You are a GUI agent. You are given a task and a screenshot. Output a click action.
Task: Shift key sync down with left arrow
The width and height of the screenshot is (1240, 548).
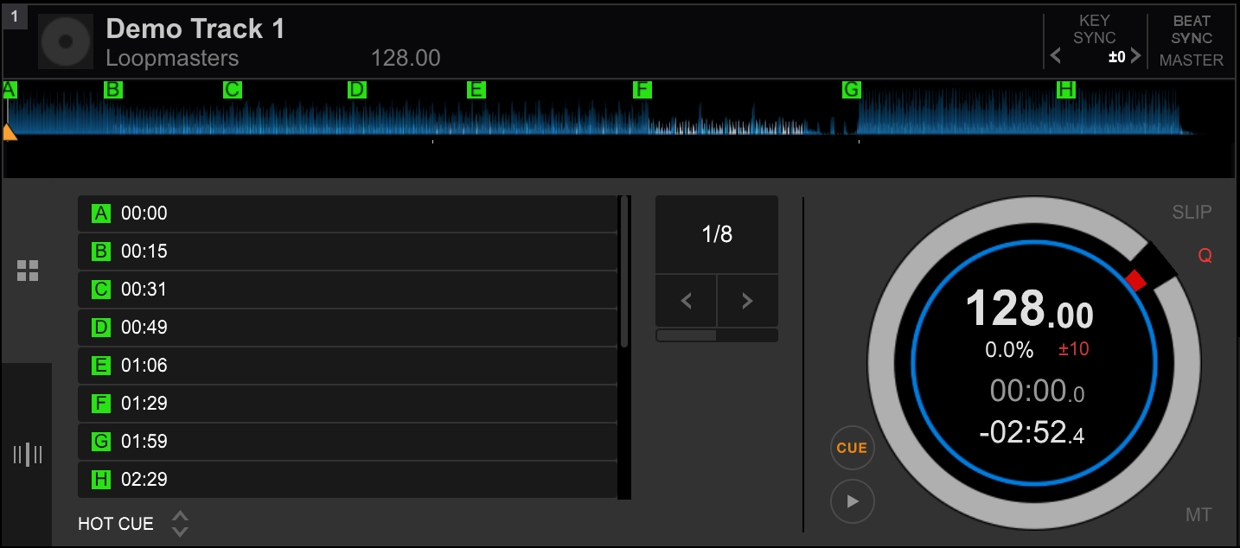1056,57
